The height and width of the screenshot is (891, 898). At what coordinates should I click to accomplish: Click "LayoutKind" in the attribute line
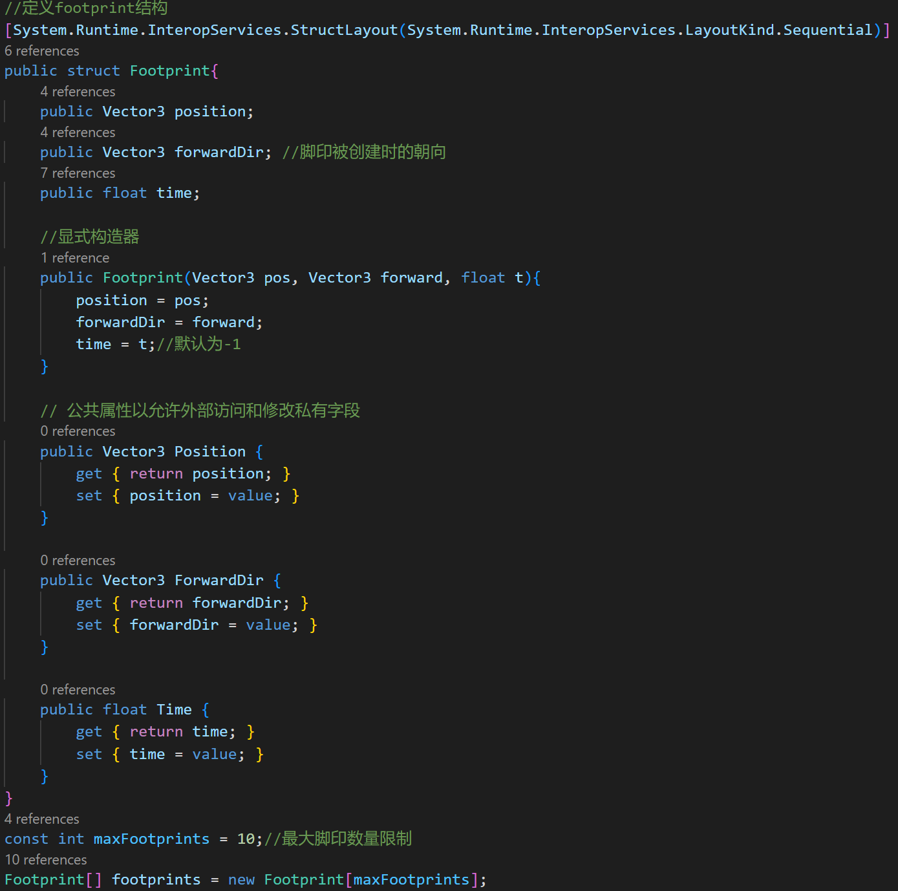point(729,30)
